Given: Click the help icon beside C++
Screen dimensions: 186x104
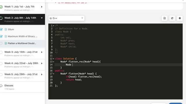Looking at the screenshot, I should 51,18.
